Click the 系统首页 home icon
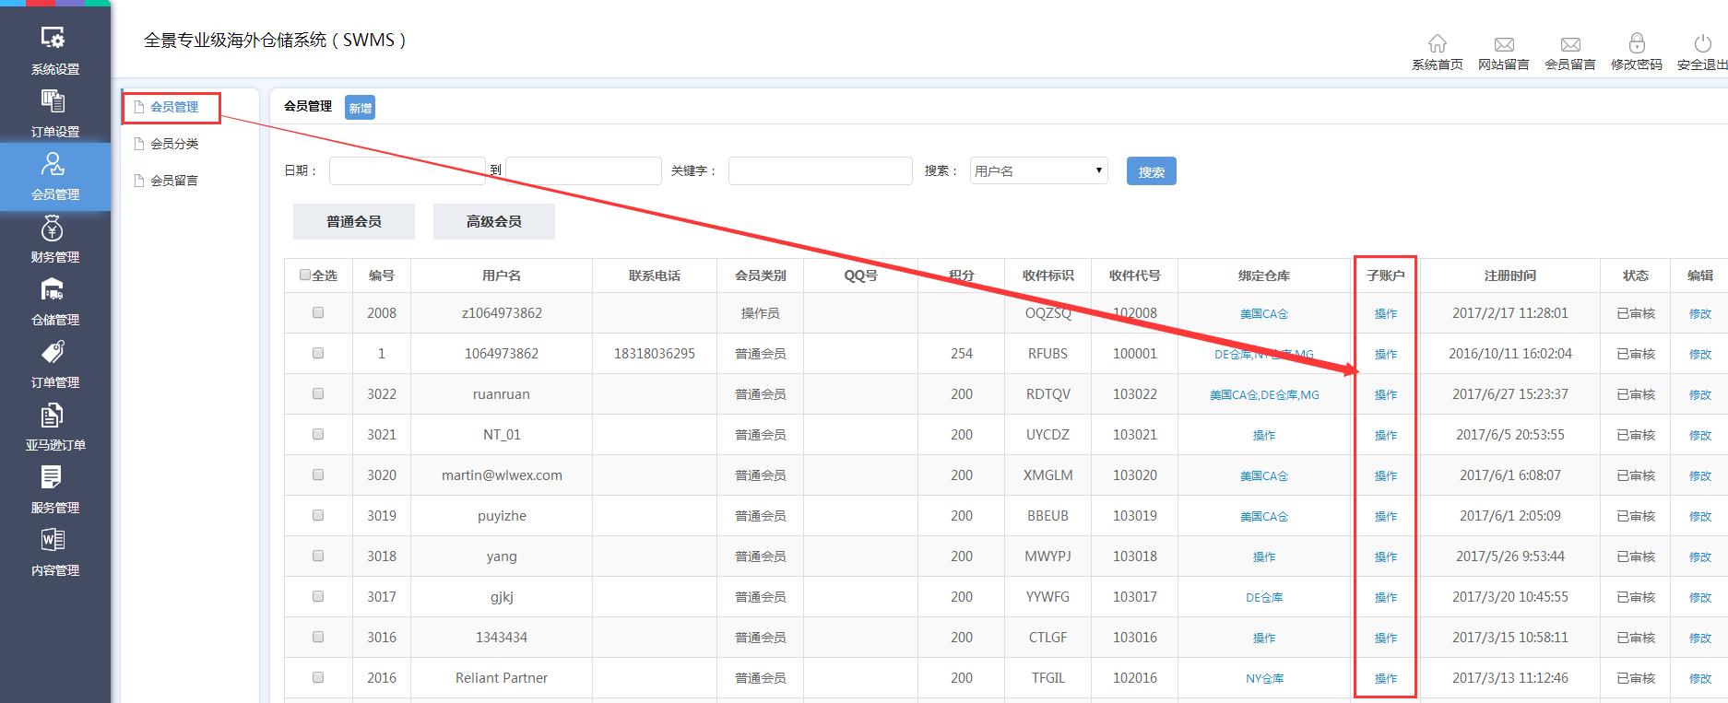This screenshot has width=1728, height=703. pyautogui.click(x=1437, y=44)
